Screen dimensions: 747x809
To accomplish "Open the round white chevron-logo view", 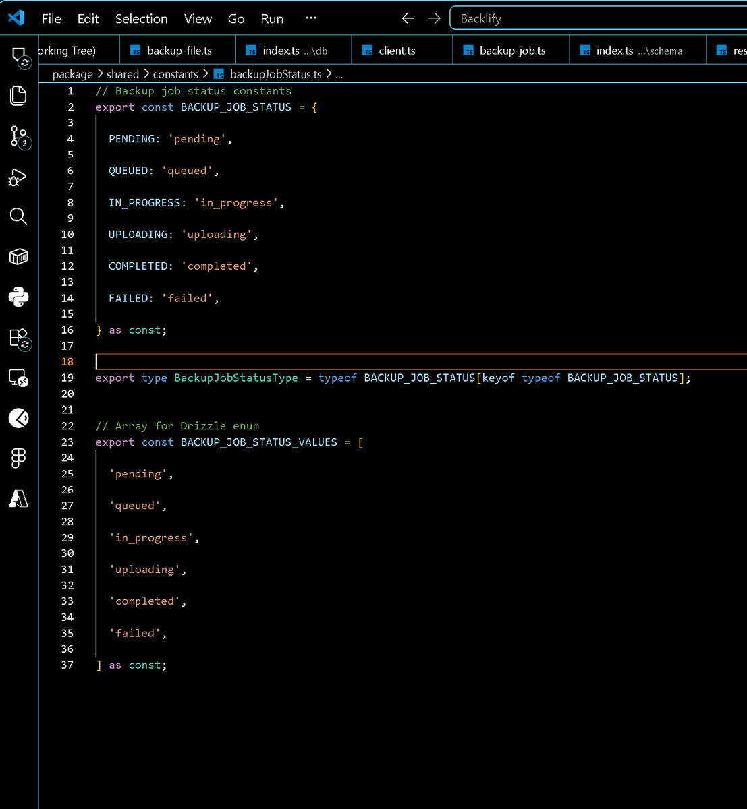I will click(x=19, y=418).
